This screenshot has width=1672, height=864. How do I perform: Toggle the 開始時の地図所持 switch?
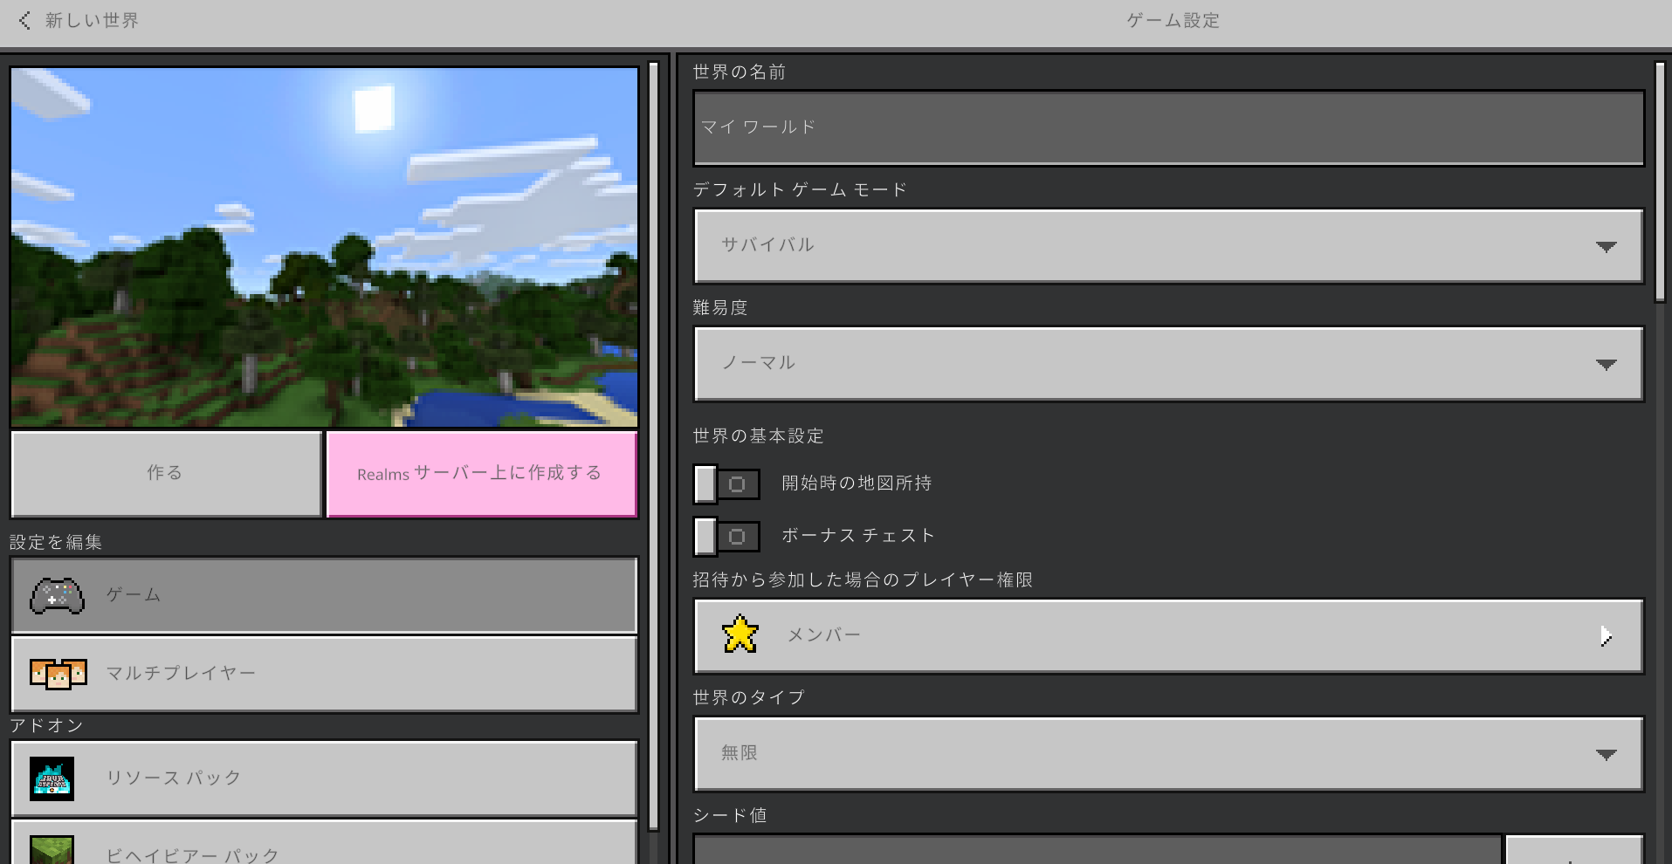point(726,483)
